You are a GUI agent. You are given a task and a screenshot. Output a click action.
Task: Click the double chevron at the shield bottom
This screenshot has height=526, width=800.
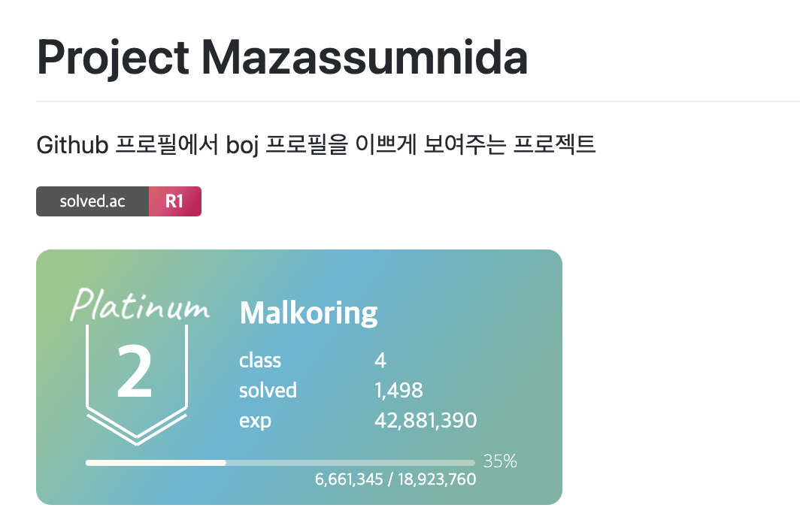pyautogui.click(x=137, y=427)
